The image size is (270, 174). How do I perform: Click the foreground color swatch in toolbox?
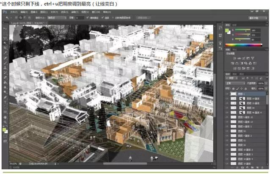tap(4, 130)
